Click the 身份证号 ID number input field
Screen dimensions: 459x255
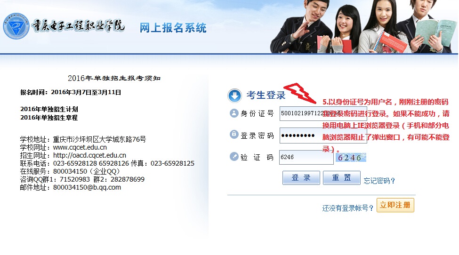click(323, 113)
